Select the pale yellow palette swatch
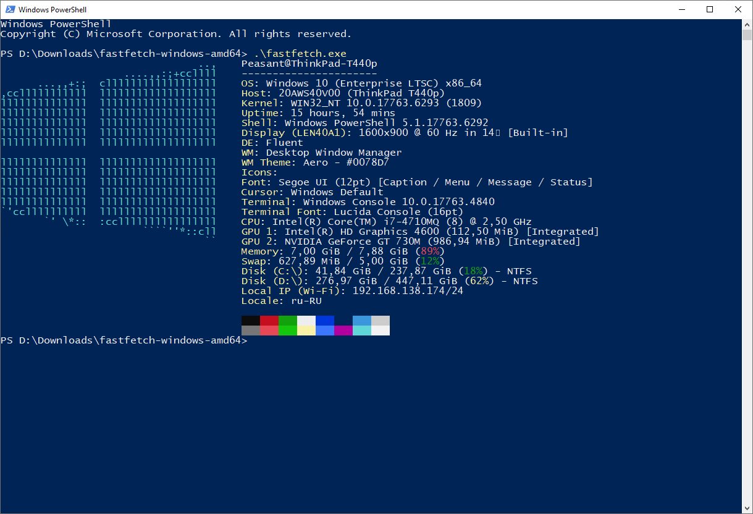 pyautogui.click(x=306, y=331)
